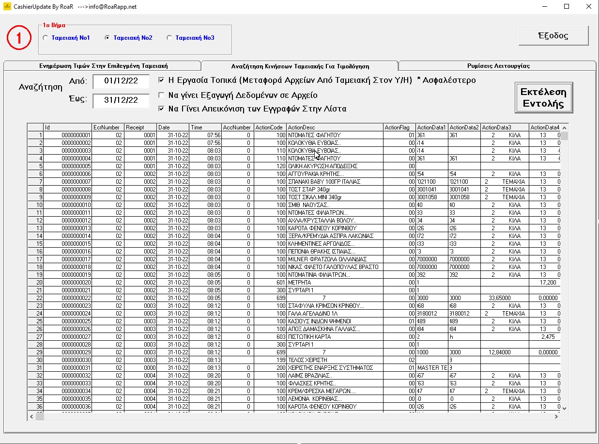Click the 'Εκτέλεση Εντολής' button
The width and height of the screenshot is (599, 444).
(x=543, y=97)
